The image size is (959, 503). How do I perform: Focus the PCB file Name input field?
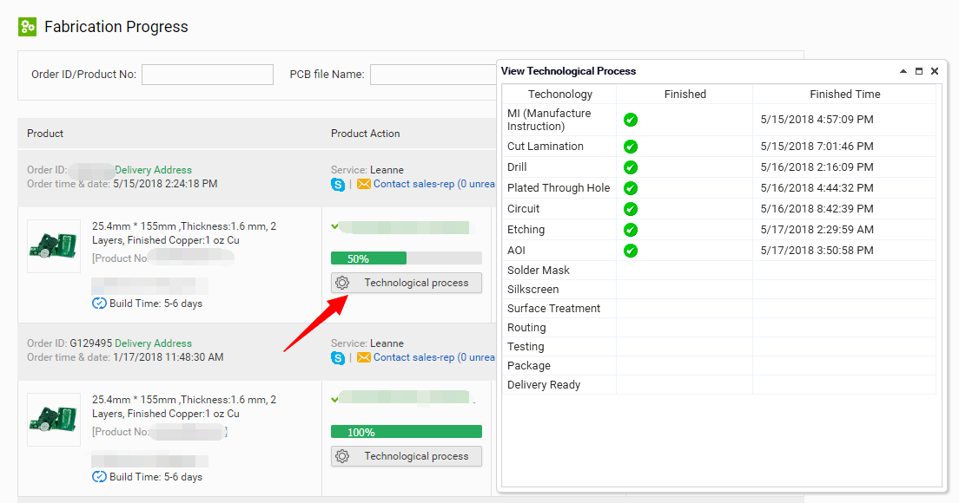pyautogui.click(x=432, y=75)
